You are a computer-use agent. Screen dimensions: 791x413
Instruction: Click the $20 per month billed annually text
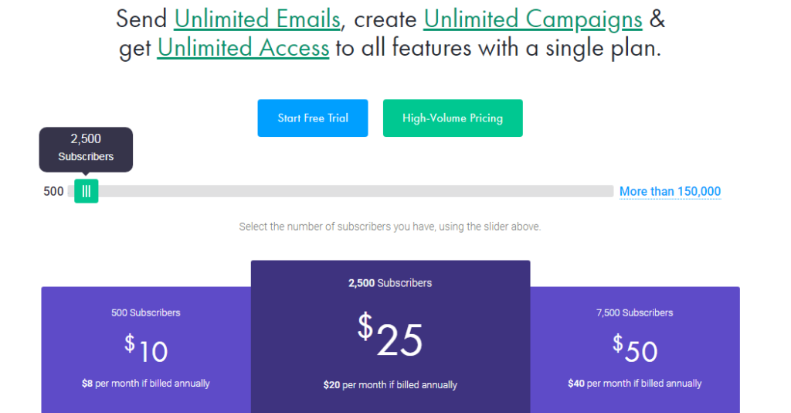click(x=390, y=384)
